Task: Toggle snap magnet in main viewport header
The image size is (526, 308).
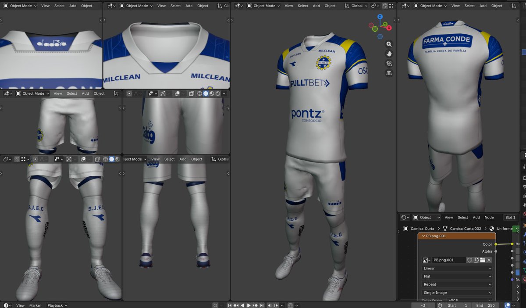Action: coord(385,6)
